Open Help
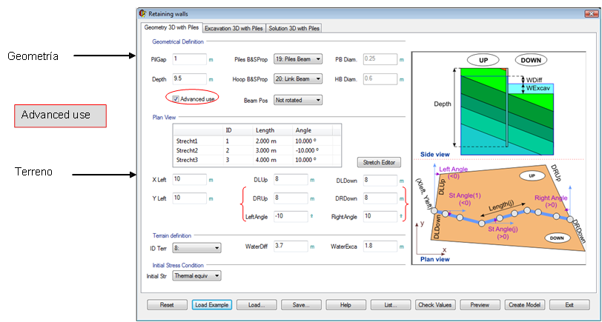The height and width of the screenshot is (322, 602). pos(346,305)
